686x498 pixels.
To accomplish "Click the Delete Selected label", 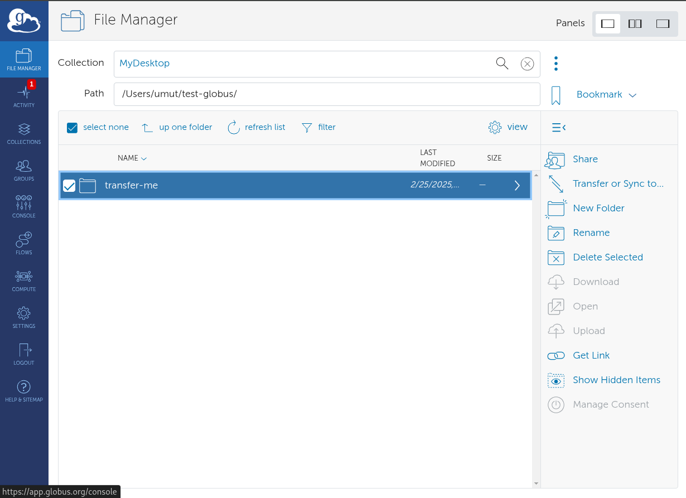I will coord(608,257).
